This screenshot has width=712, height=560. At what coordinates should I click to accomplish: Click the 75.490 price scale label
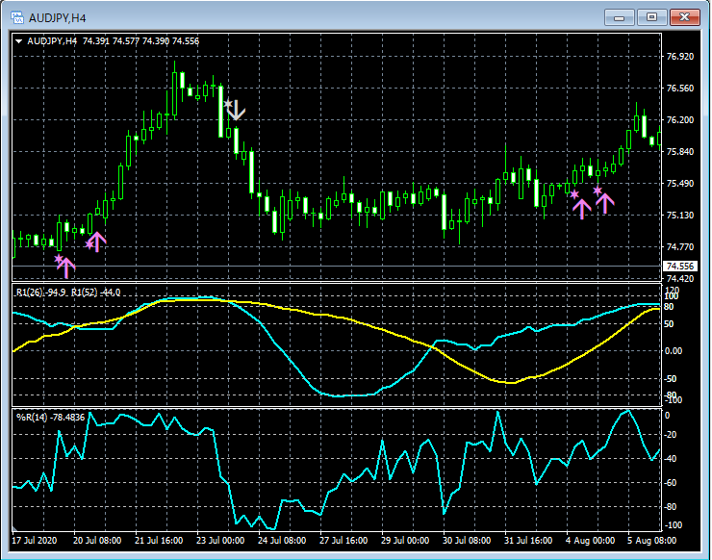click(x=679, y=184)
